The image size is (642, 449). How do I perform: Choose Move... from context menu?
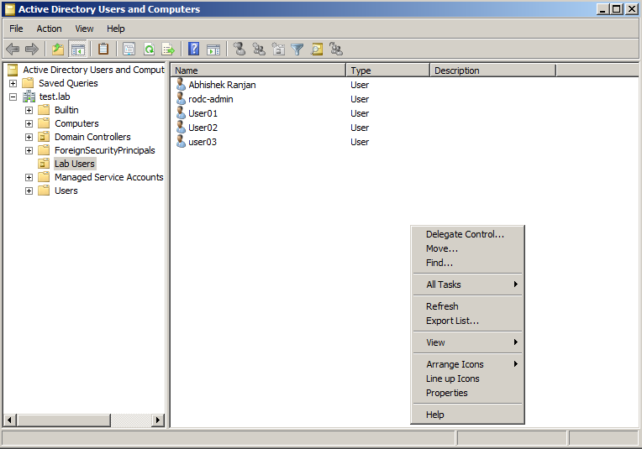click(x=467, y=248)
